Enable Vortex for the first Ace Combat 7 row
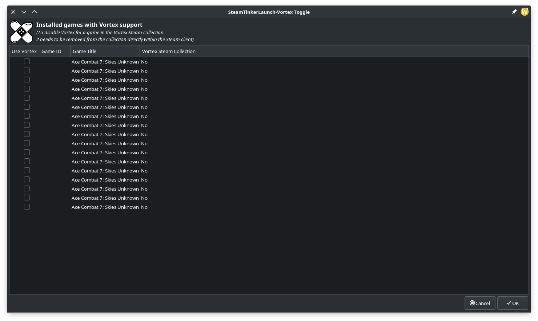 coord(27,61)
